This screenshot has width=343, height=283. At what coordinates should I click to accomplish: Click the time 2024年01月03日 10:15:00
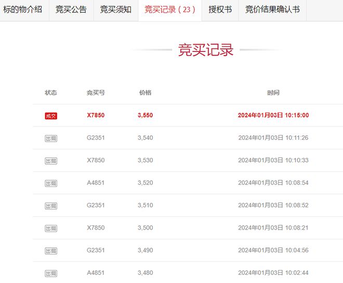[x=273, y=115]
